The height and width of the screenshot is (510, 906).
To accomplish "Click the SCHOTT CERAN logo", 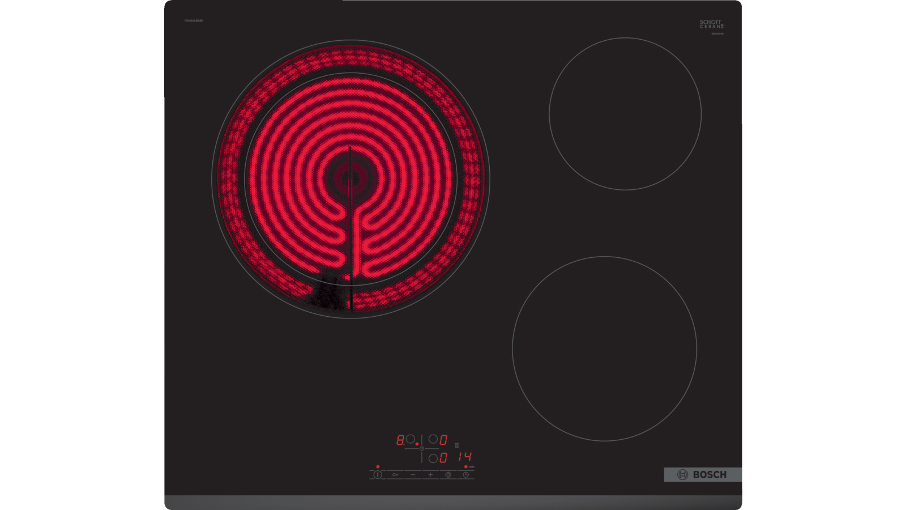I will pyautogui.click(x=711, y=24).
